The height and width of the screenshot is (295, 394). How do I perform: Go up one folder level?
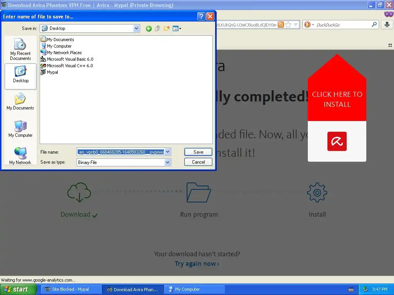pyautogui.click(x=157, y=28)
